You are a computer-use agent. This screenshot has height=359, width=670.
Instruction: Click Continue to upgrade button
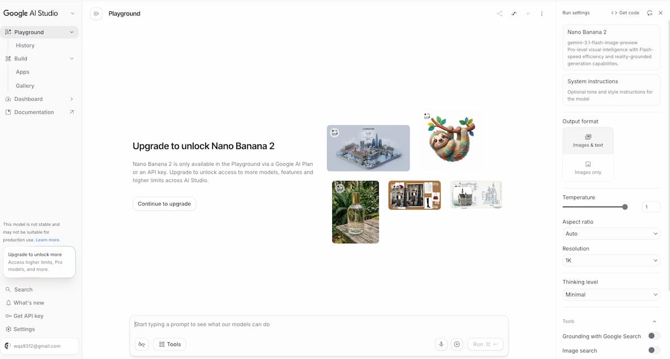[164, 204]
